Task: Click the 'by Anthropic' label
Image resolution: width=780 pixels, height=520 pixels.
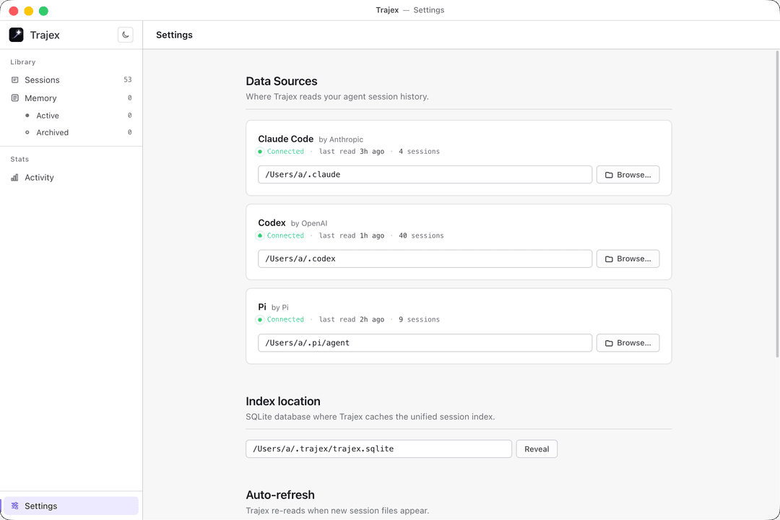Action: (x=341, y=140)
